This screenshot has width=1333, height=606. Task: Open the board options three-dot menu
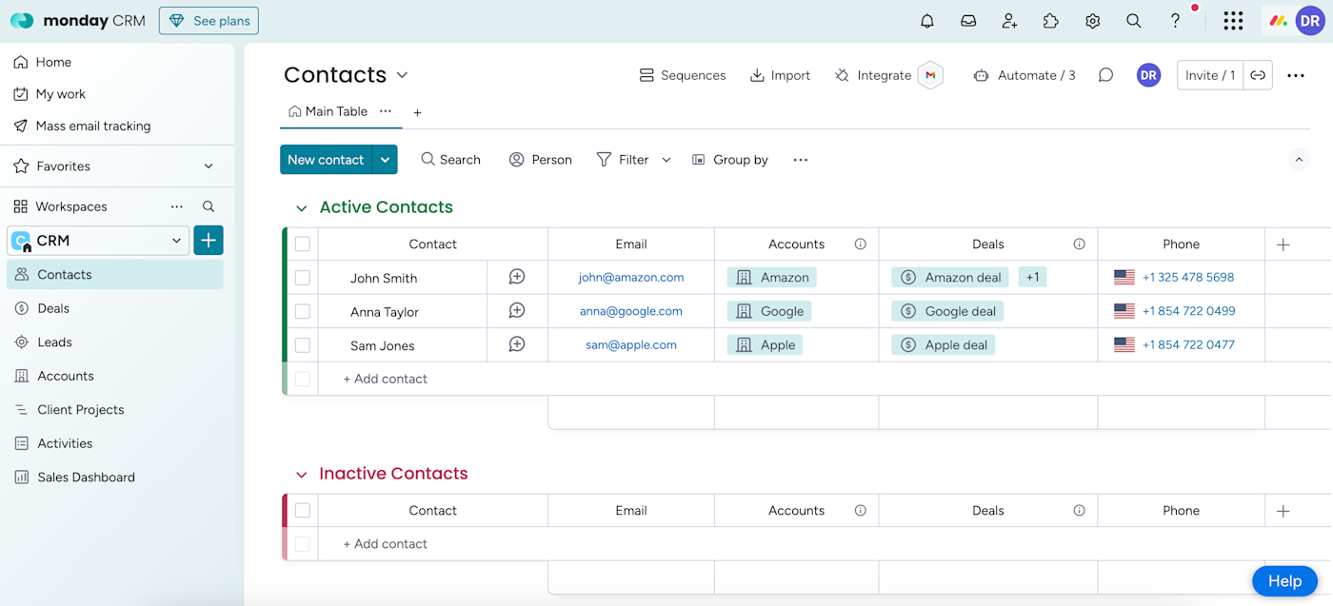point(1296,75)
